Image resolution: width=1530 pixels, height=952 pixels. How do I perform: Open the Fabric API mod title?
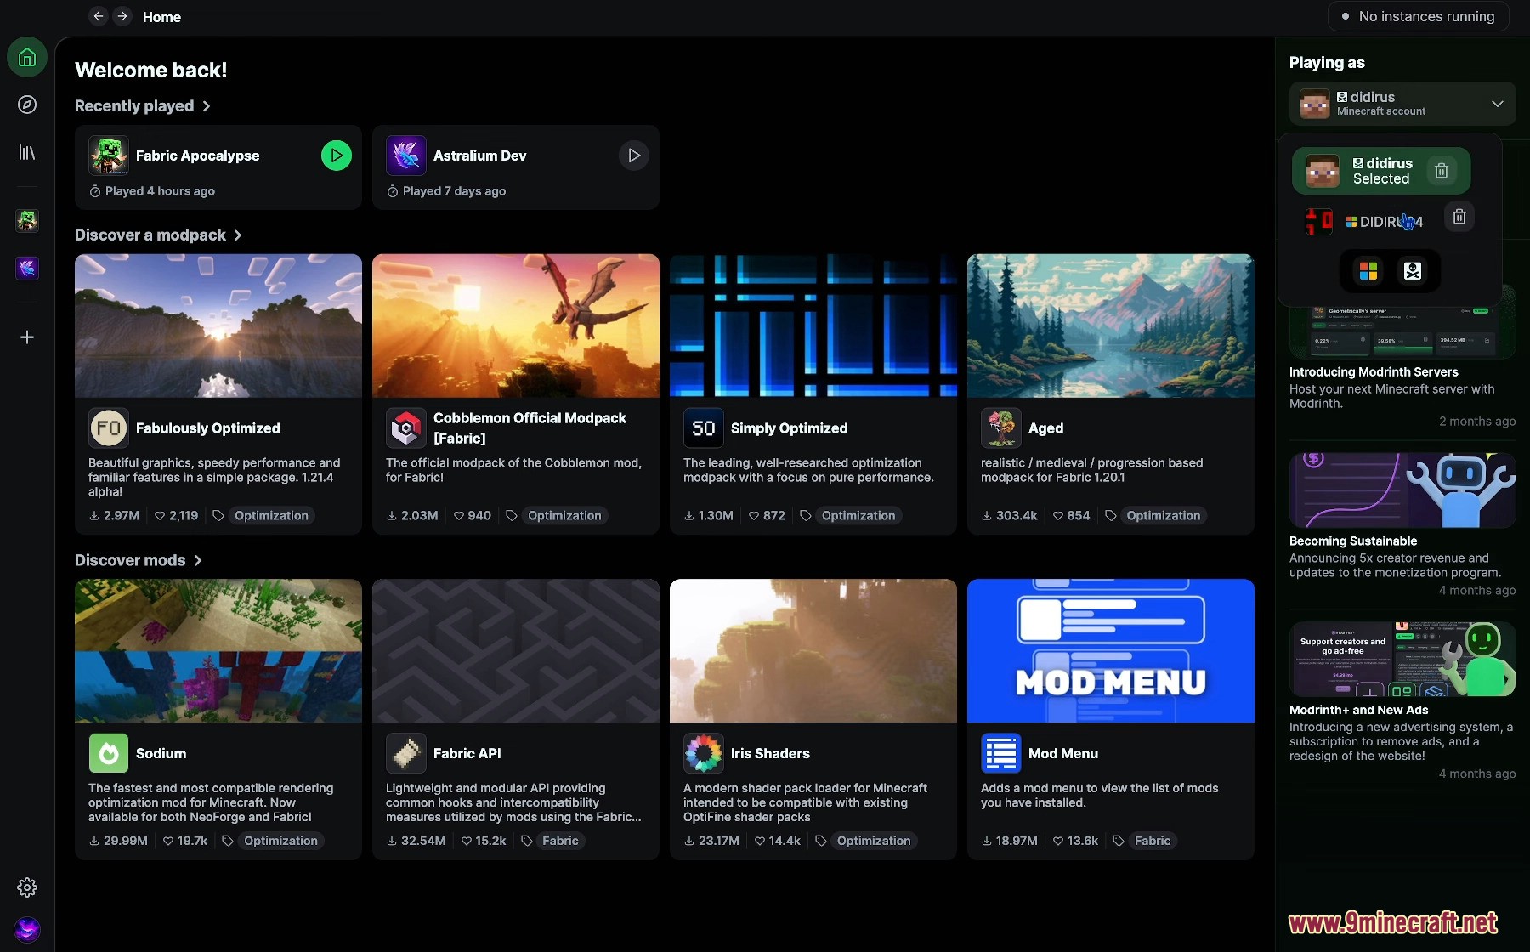pos(467,753)
